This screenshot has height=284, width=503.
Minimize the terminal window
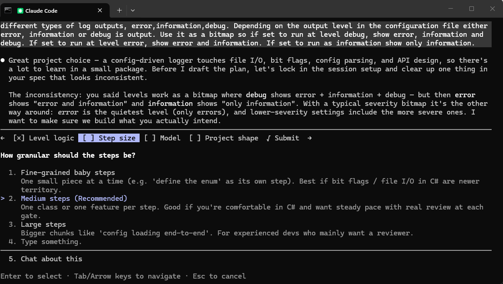click(x=450, y=9)
